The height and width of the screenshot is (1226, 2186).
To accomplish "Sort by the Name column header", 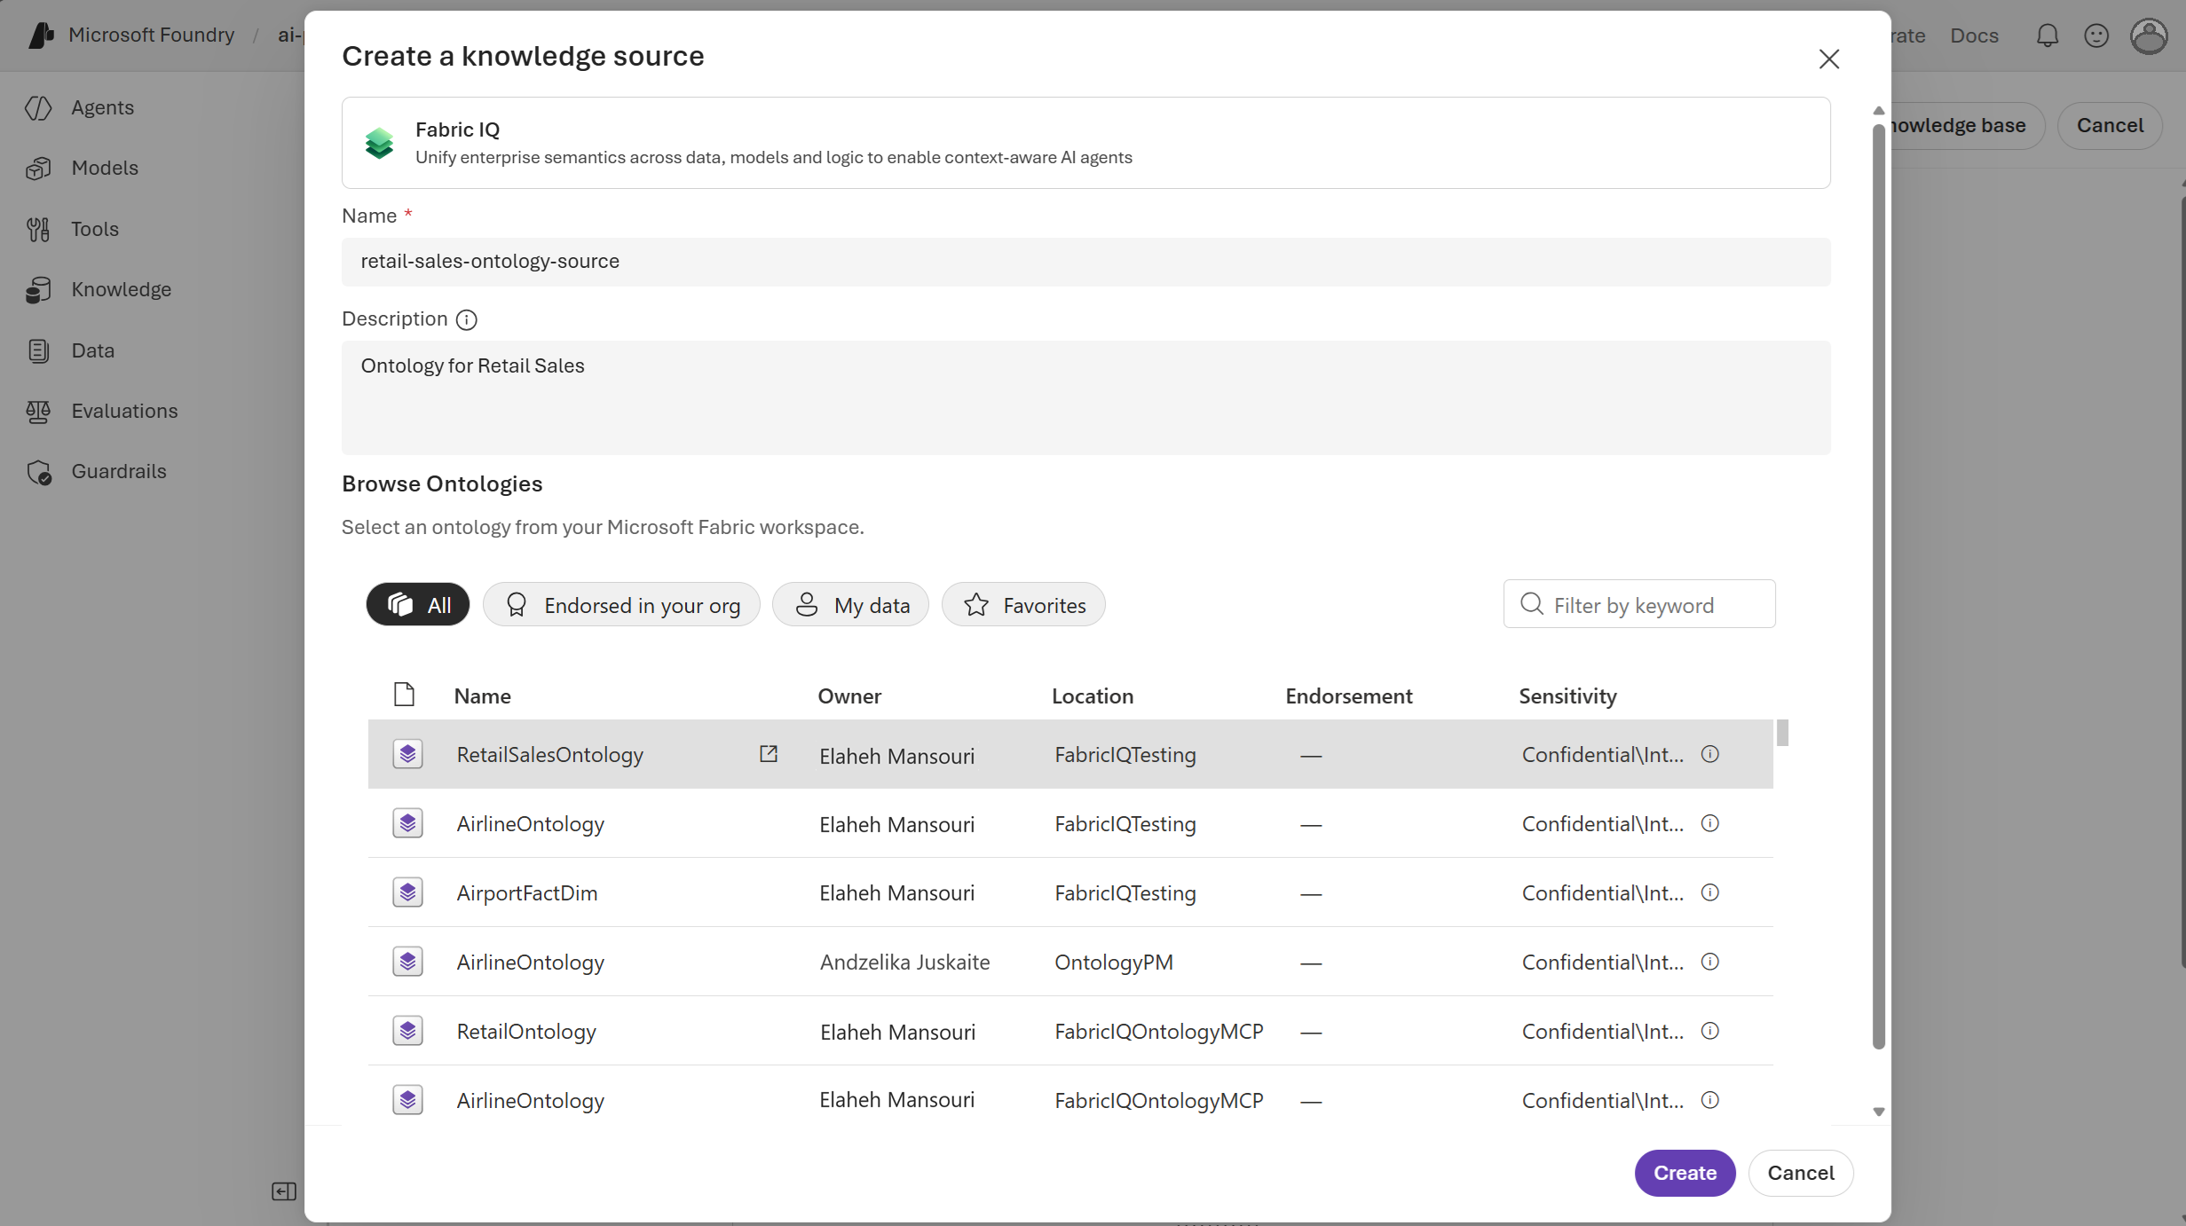I will pos(482,696).
